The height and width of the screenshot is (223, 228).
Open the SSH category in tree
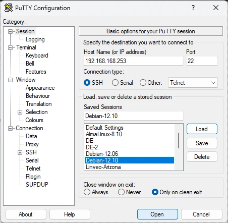point(31,152)
